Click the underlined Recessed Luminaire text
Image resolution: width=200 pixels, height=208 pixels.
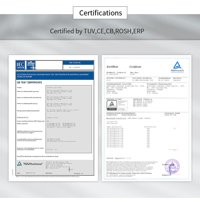(x=116, y=118)
